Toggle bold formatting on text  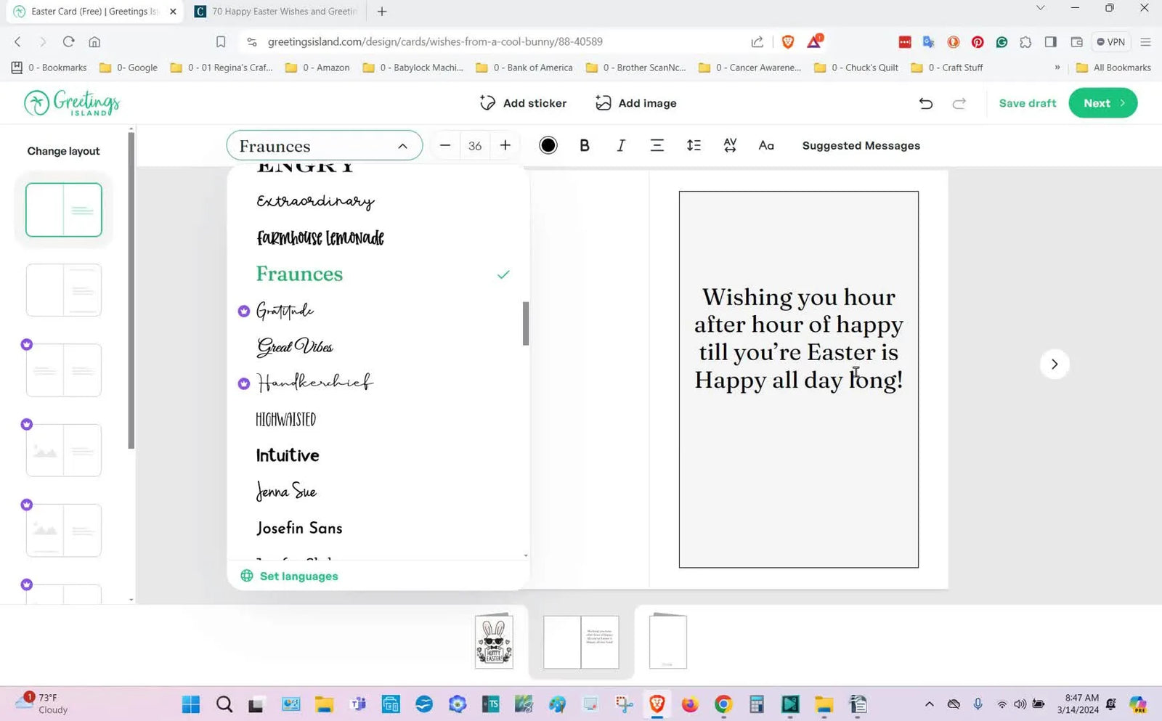point(584,145)
